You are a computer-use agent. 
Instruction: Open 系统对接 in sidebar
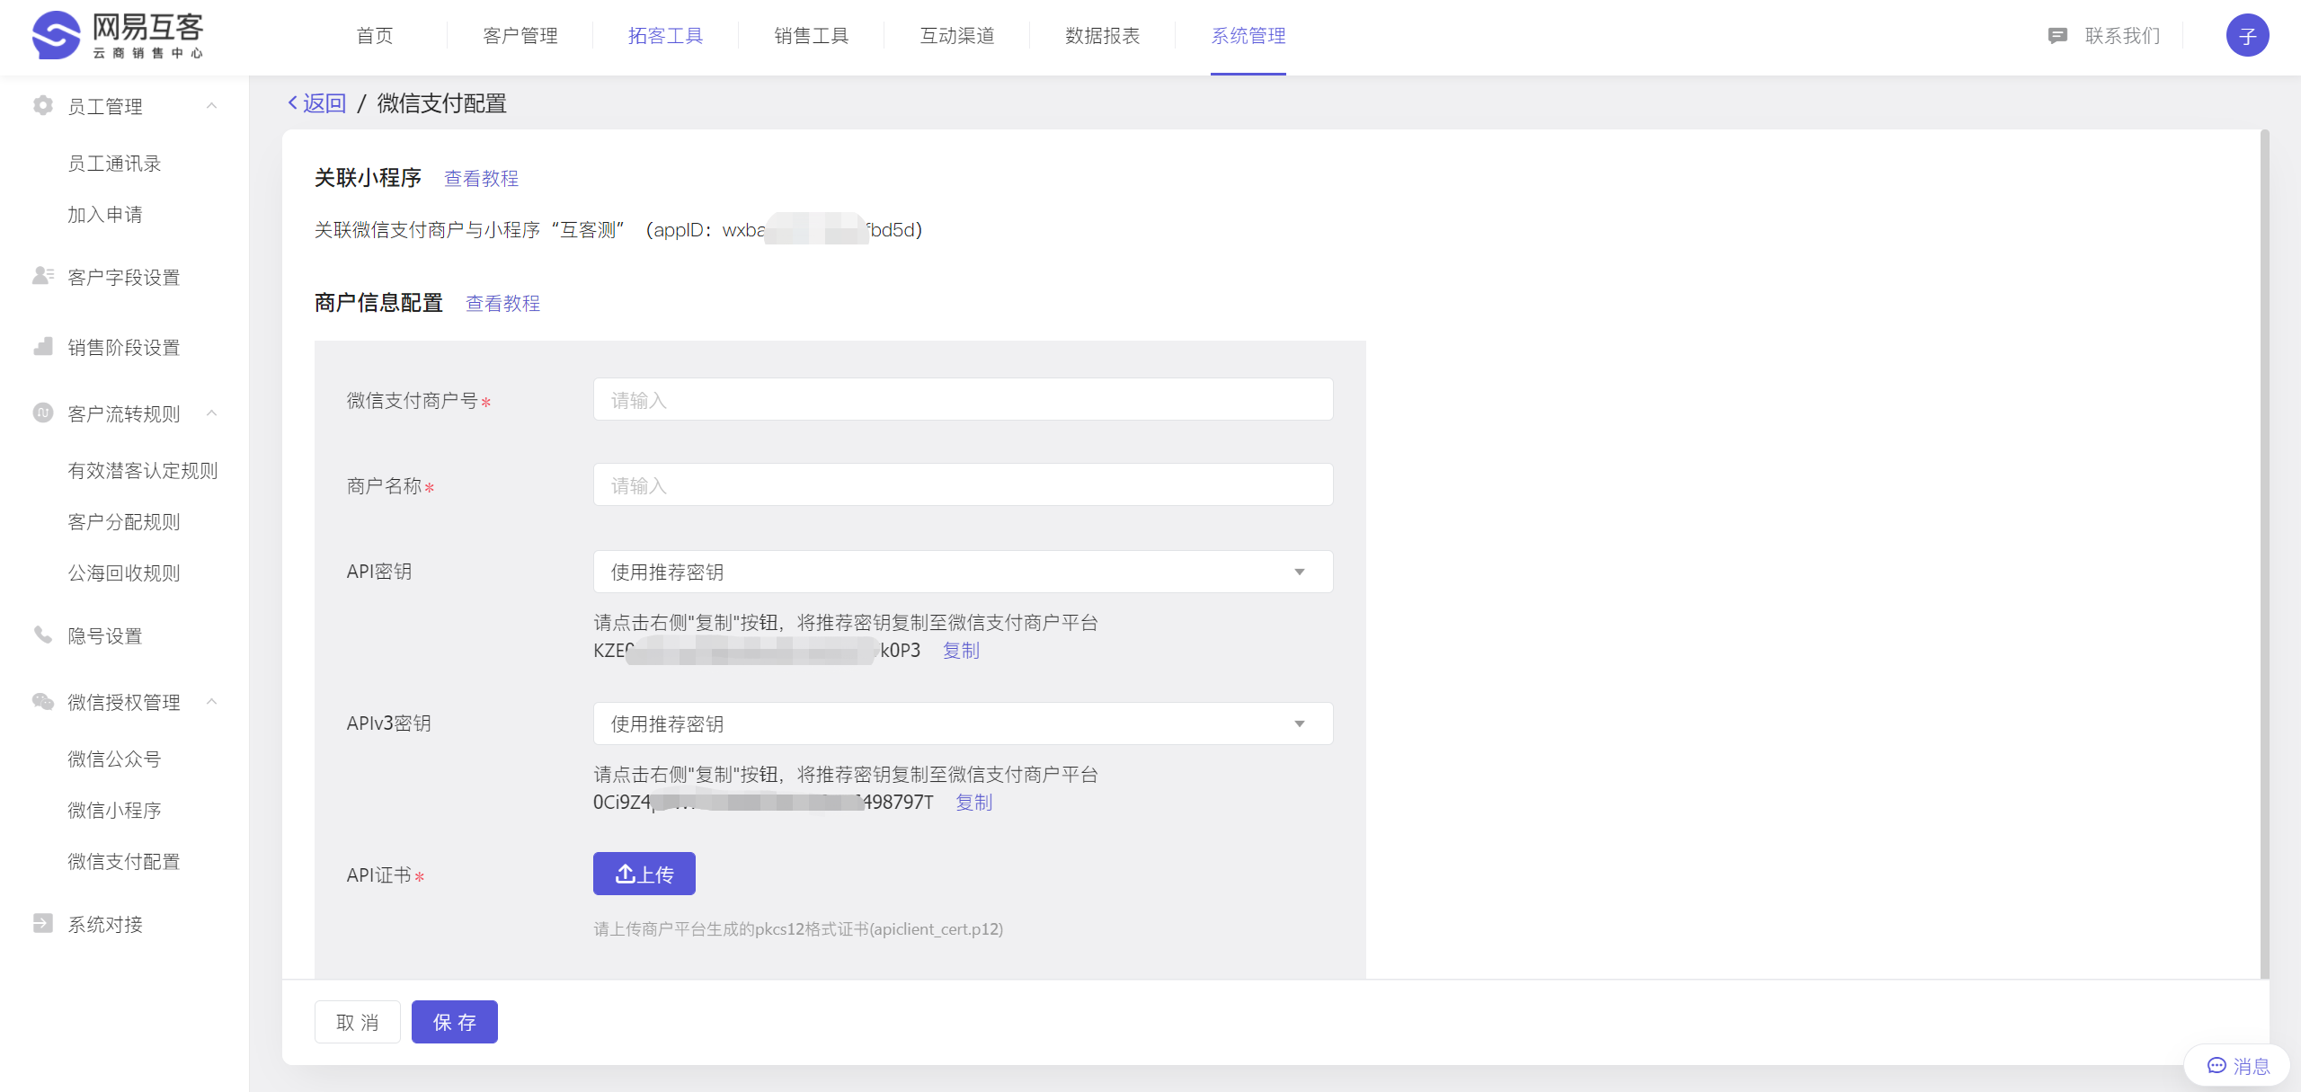pos(105,925)
